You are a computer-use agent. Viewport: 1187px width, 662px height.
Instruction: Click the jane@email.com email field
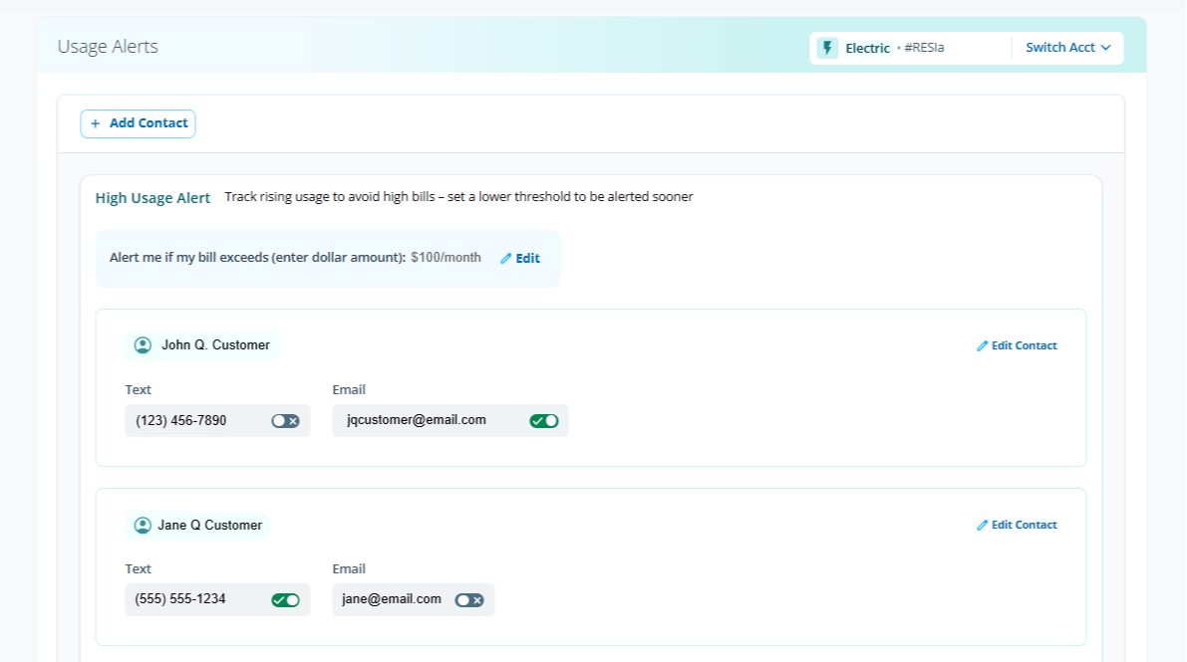click(x=391, y=599)
